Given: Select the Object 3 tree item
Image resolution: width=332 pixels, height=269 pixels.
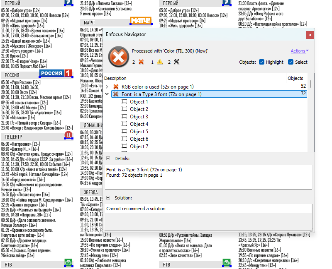Looking at the screenshot, I should tap(139, 117).
